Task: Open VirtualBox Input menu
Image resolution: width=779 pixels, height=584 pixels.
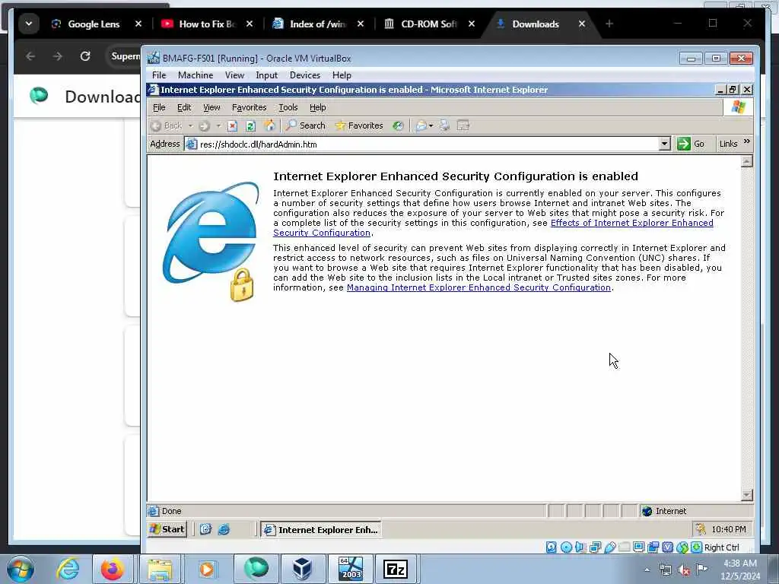Action: 266,75
